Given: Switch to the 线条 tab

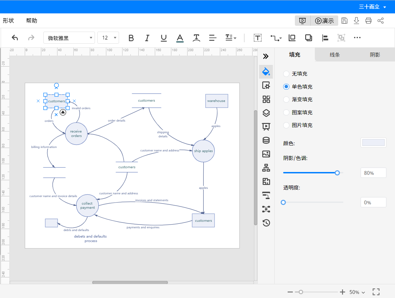Looking at the screenshot, I should click(x=334, y=55).
